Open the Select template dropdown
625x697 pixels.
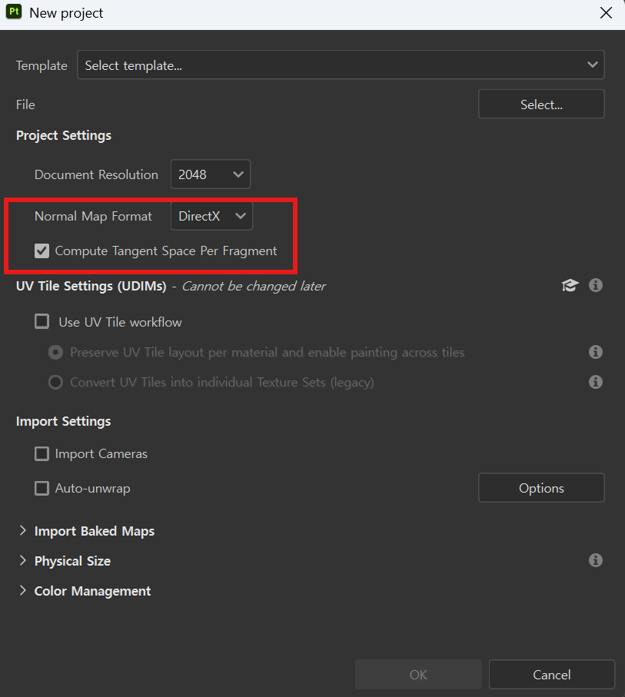341,65
